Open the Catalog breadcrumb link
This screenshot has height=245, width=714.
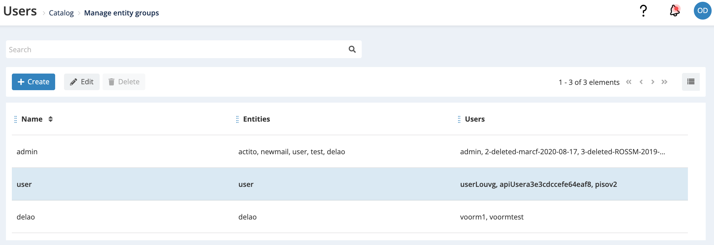click(x=61, y=13)
